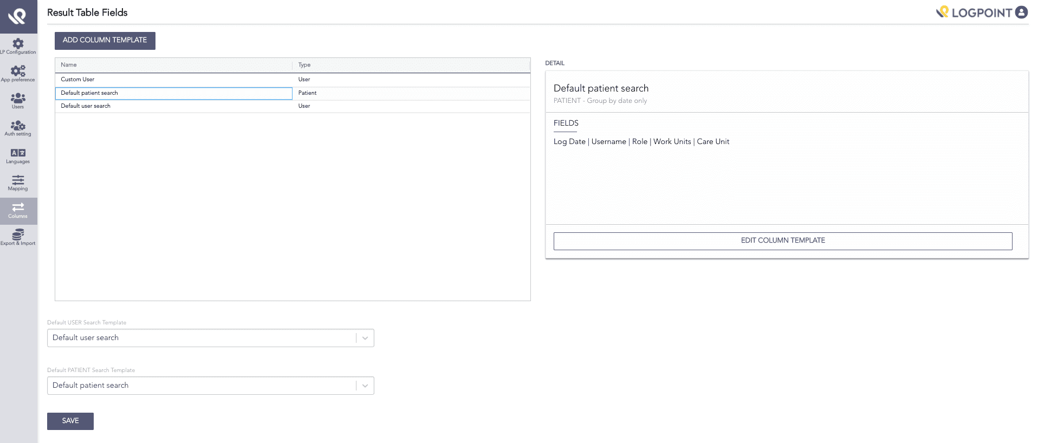This screenshot has width=1038, height=443.
Task: Sort the table by Type column header
Action: click(304, 65)
